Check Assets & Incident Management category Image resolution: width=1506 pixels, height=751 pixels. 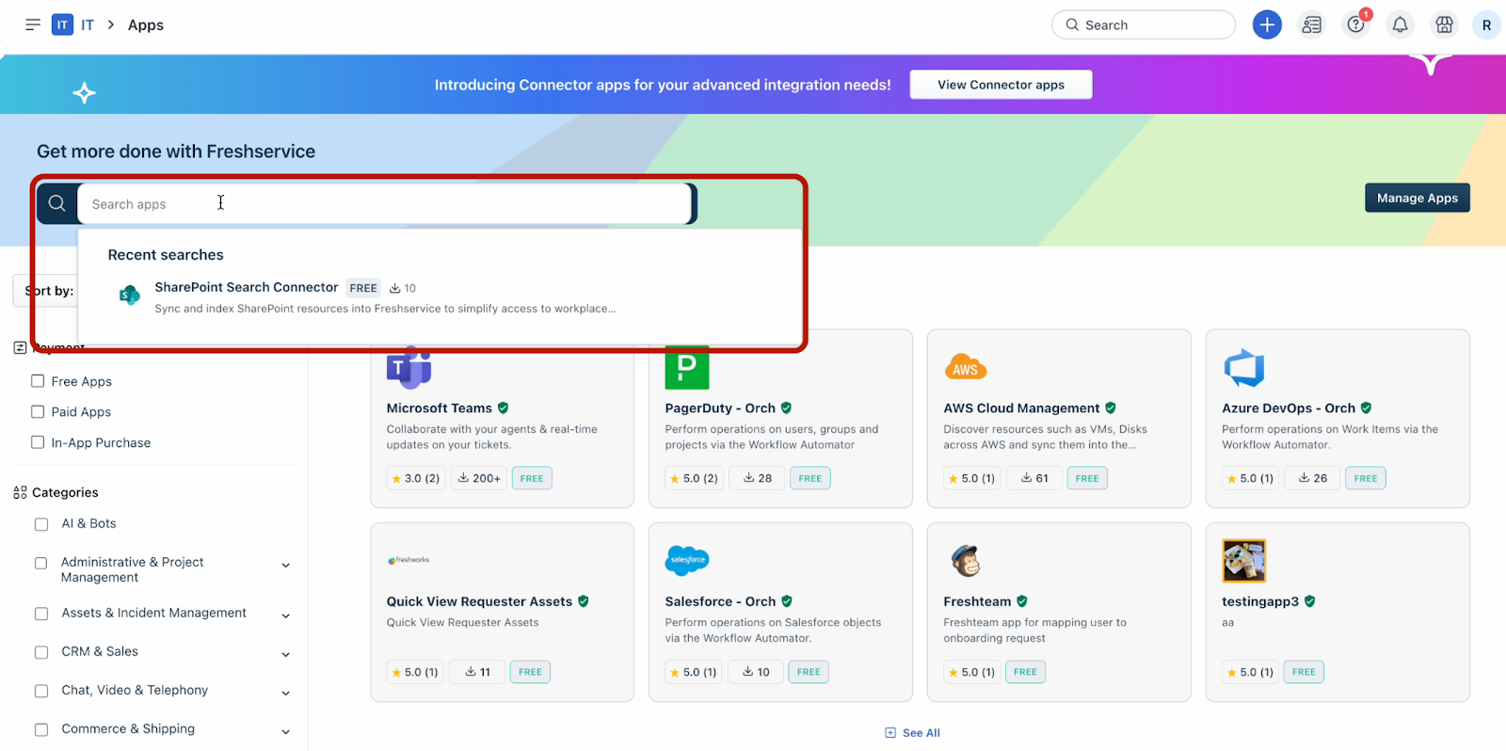coord(41,614)
